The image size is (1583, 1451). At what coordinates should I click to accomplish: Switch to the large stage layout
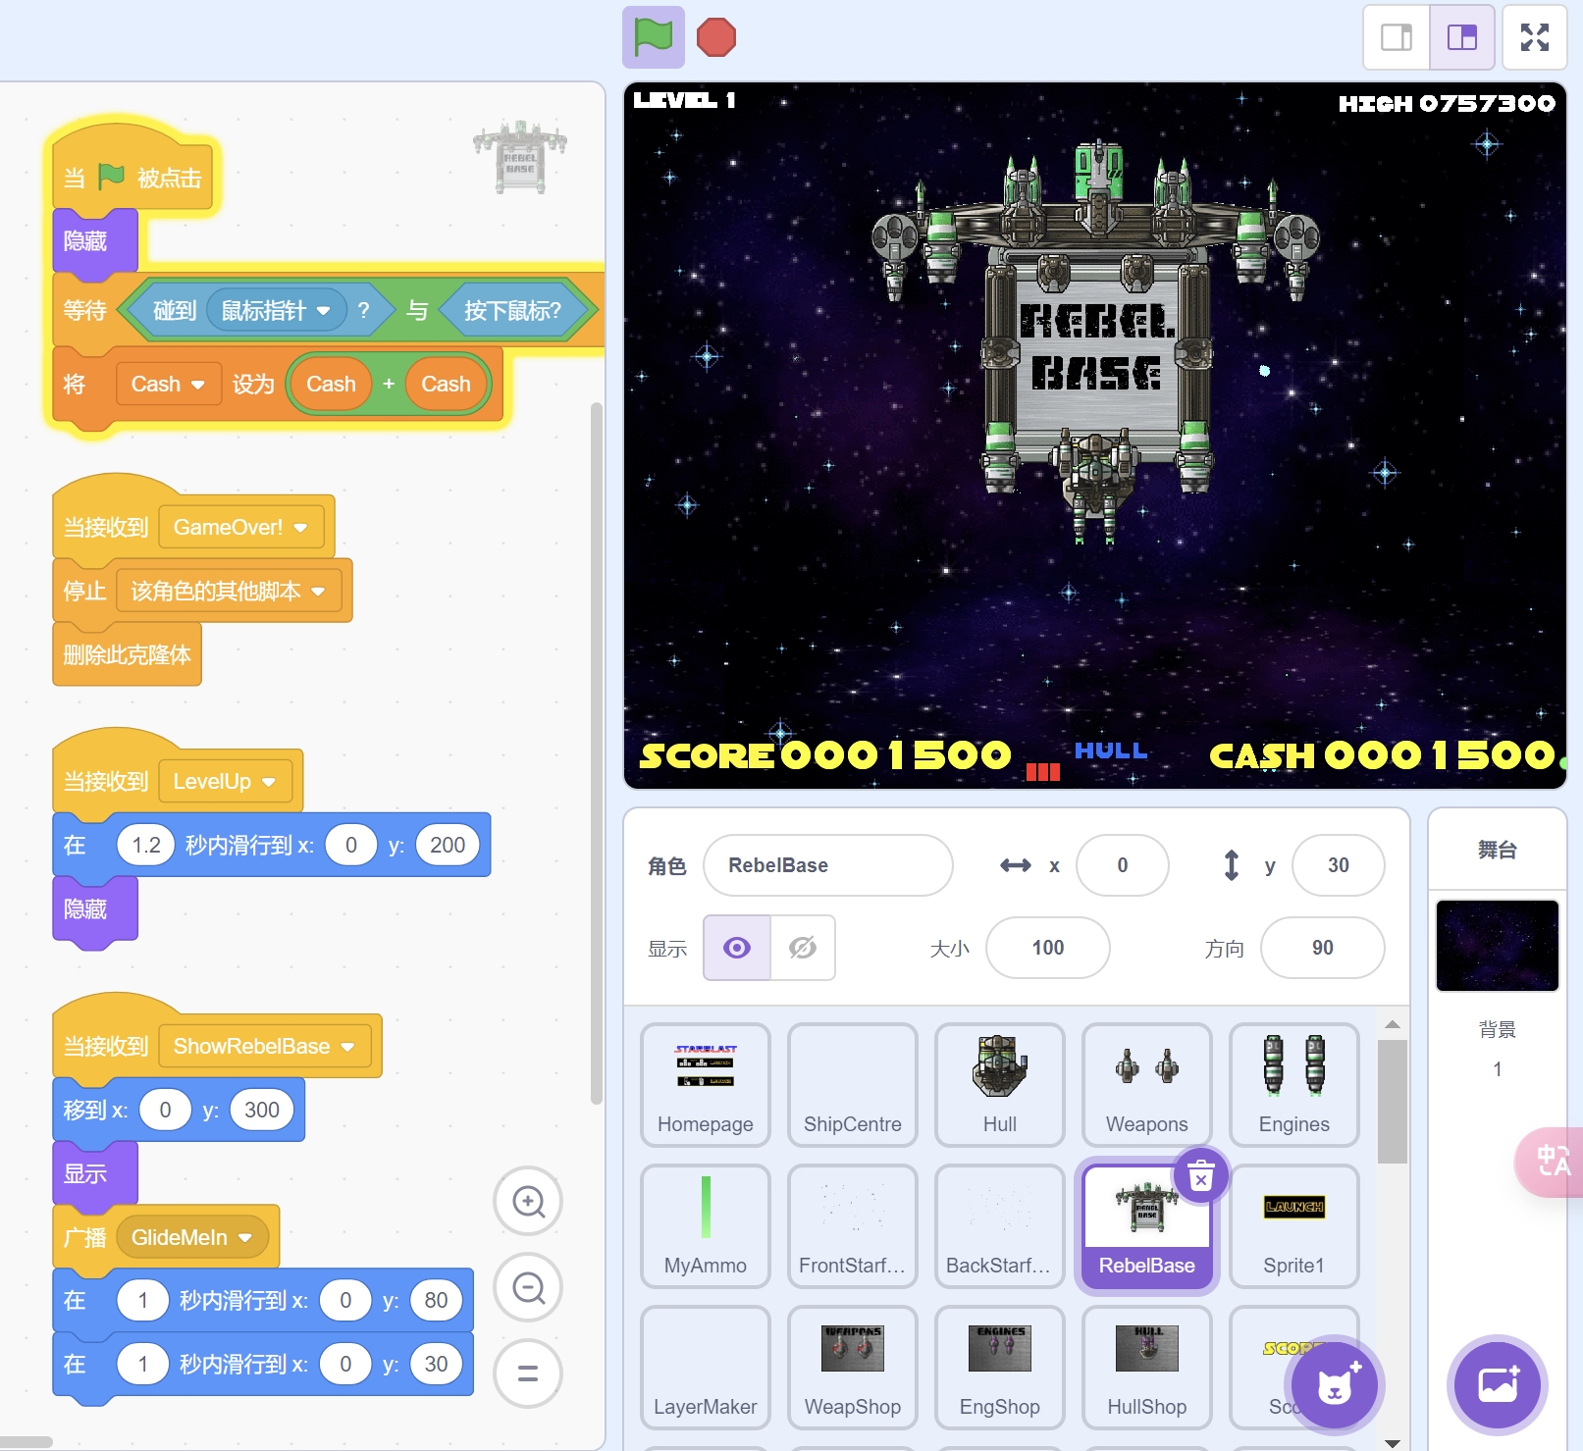[1461, 38]
